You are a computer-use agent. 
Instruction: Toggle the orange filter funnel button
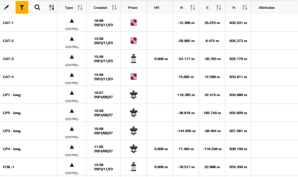coord(22,7)
